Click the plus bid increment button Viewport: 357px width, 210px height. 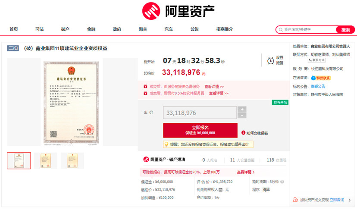pos(242,109)
